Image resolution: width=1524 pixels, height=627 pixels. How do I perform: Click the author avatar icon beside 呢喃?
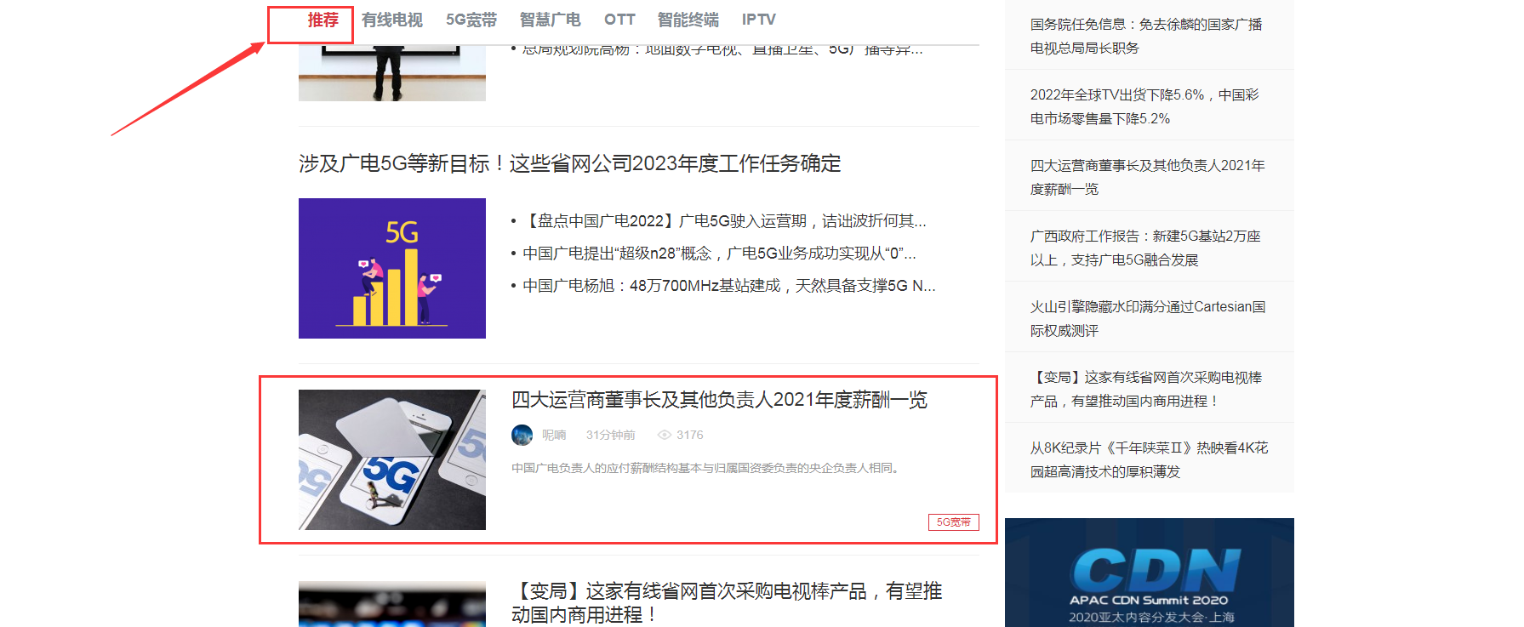(522, 435)
